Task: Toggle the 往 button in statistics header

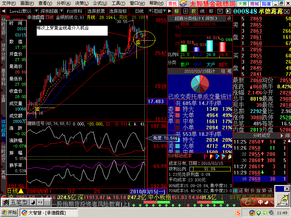Action: (223, 71)
